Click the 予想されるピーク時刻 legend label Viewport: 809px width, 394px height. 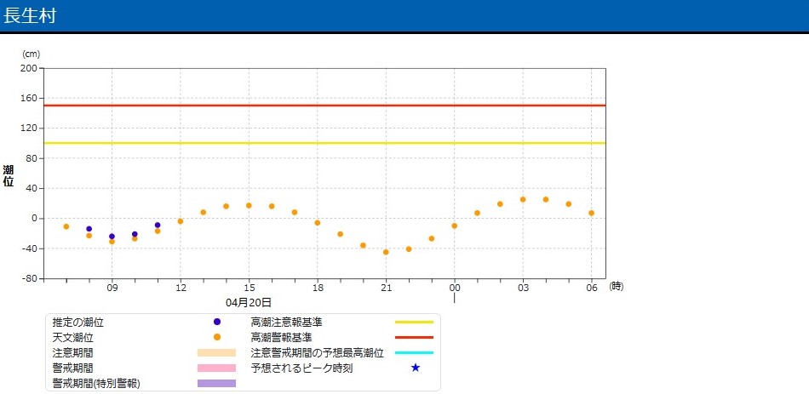301,368
